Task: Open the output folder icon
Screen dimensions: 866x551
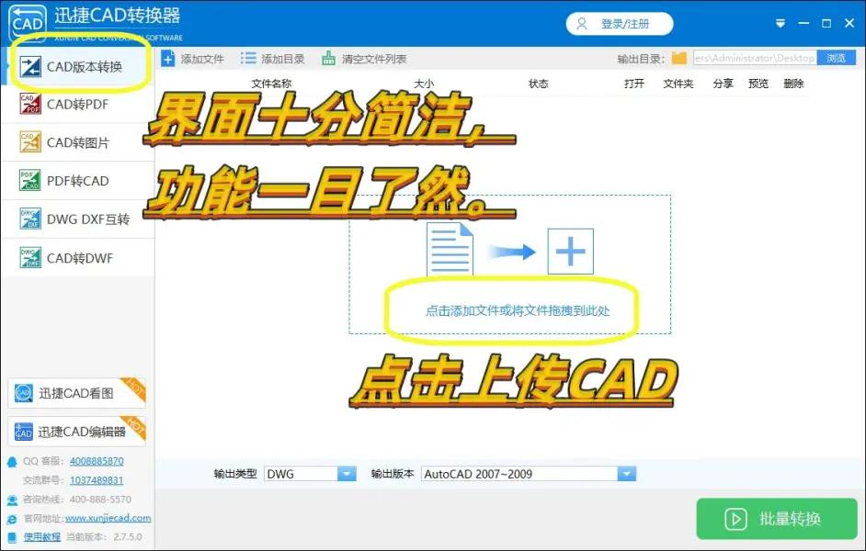Action: tap(679, 58)
